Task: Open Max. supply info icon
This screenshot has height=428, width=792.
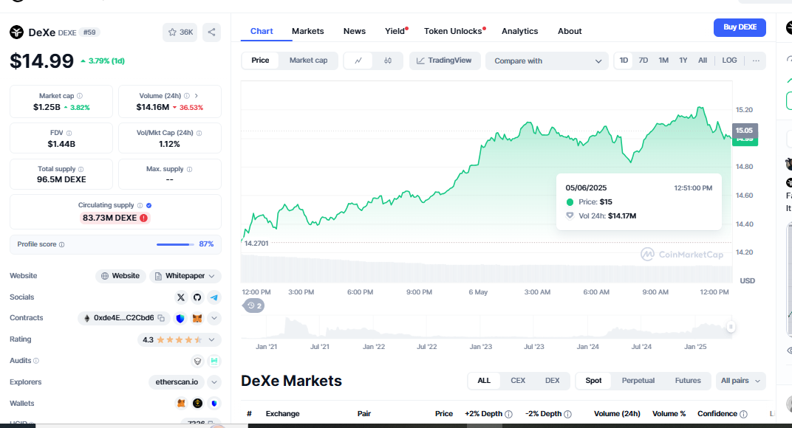Action: pyautogui.click(x=189, y=170)
